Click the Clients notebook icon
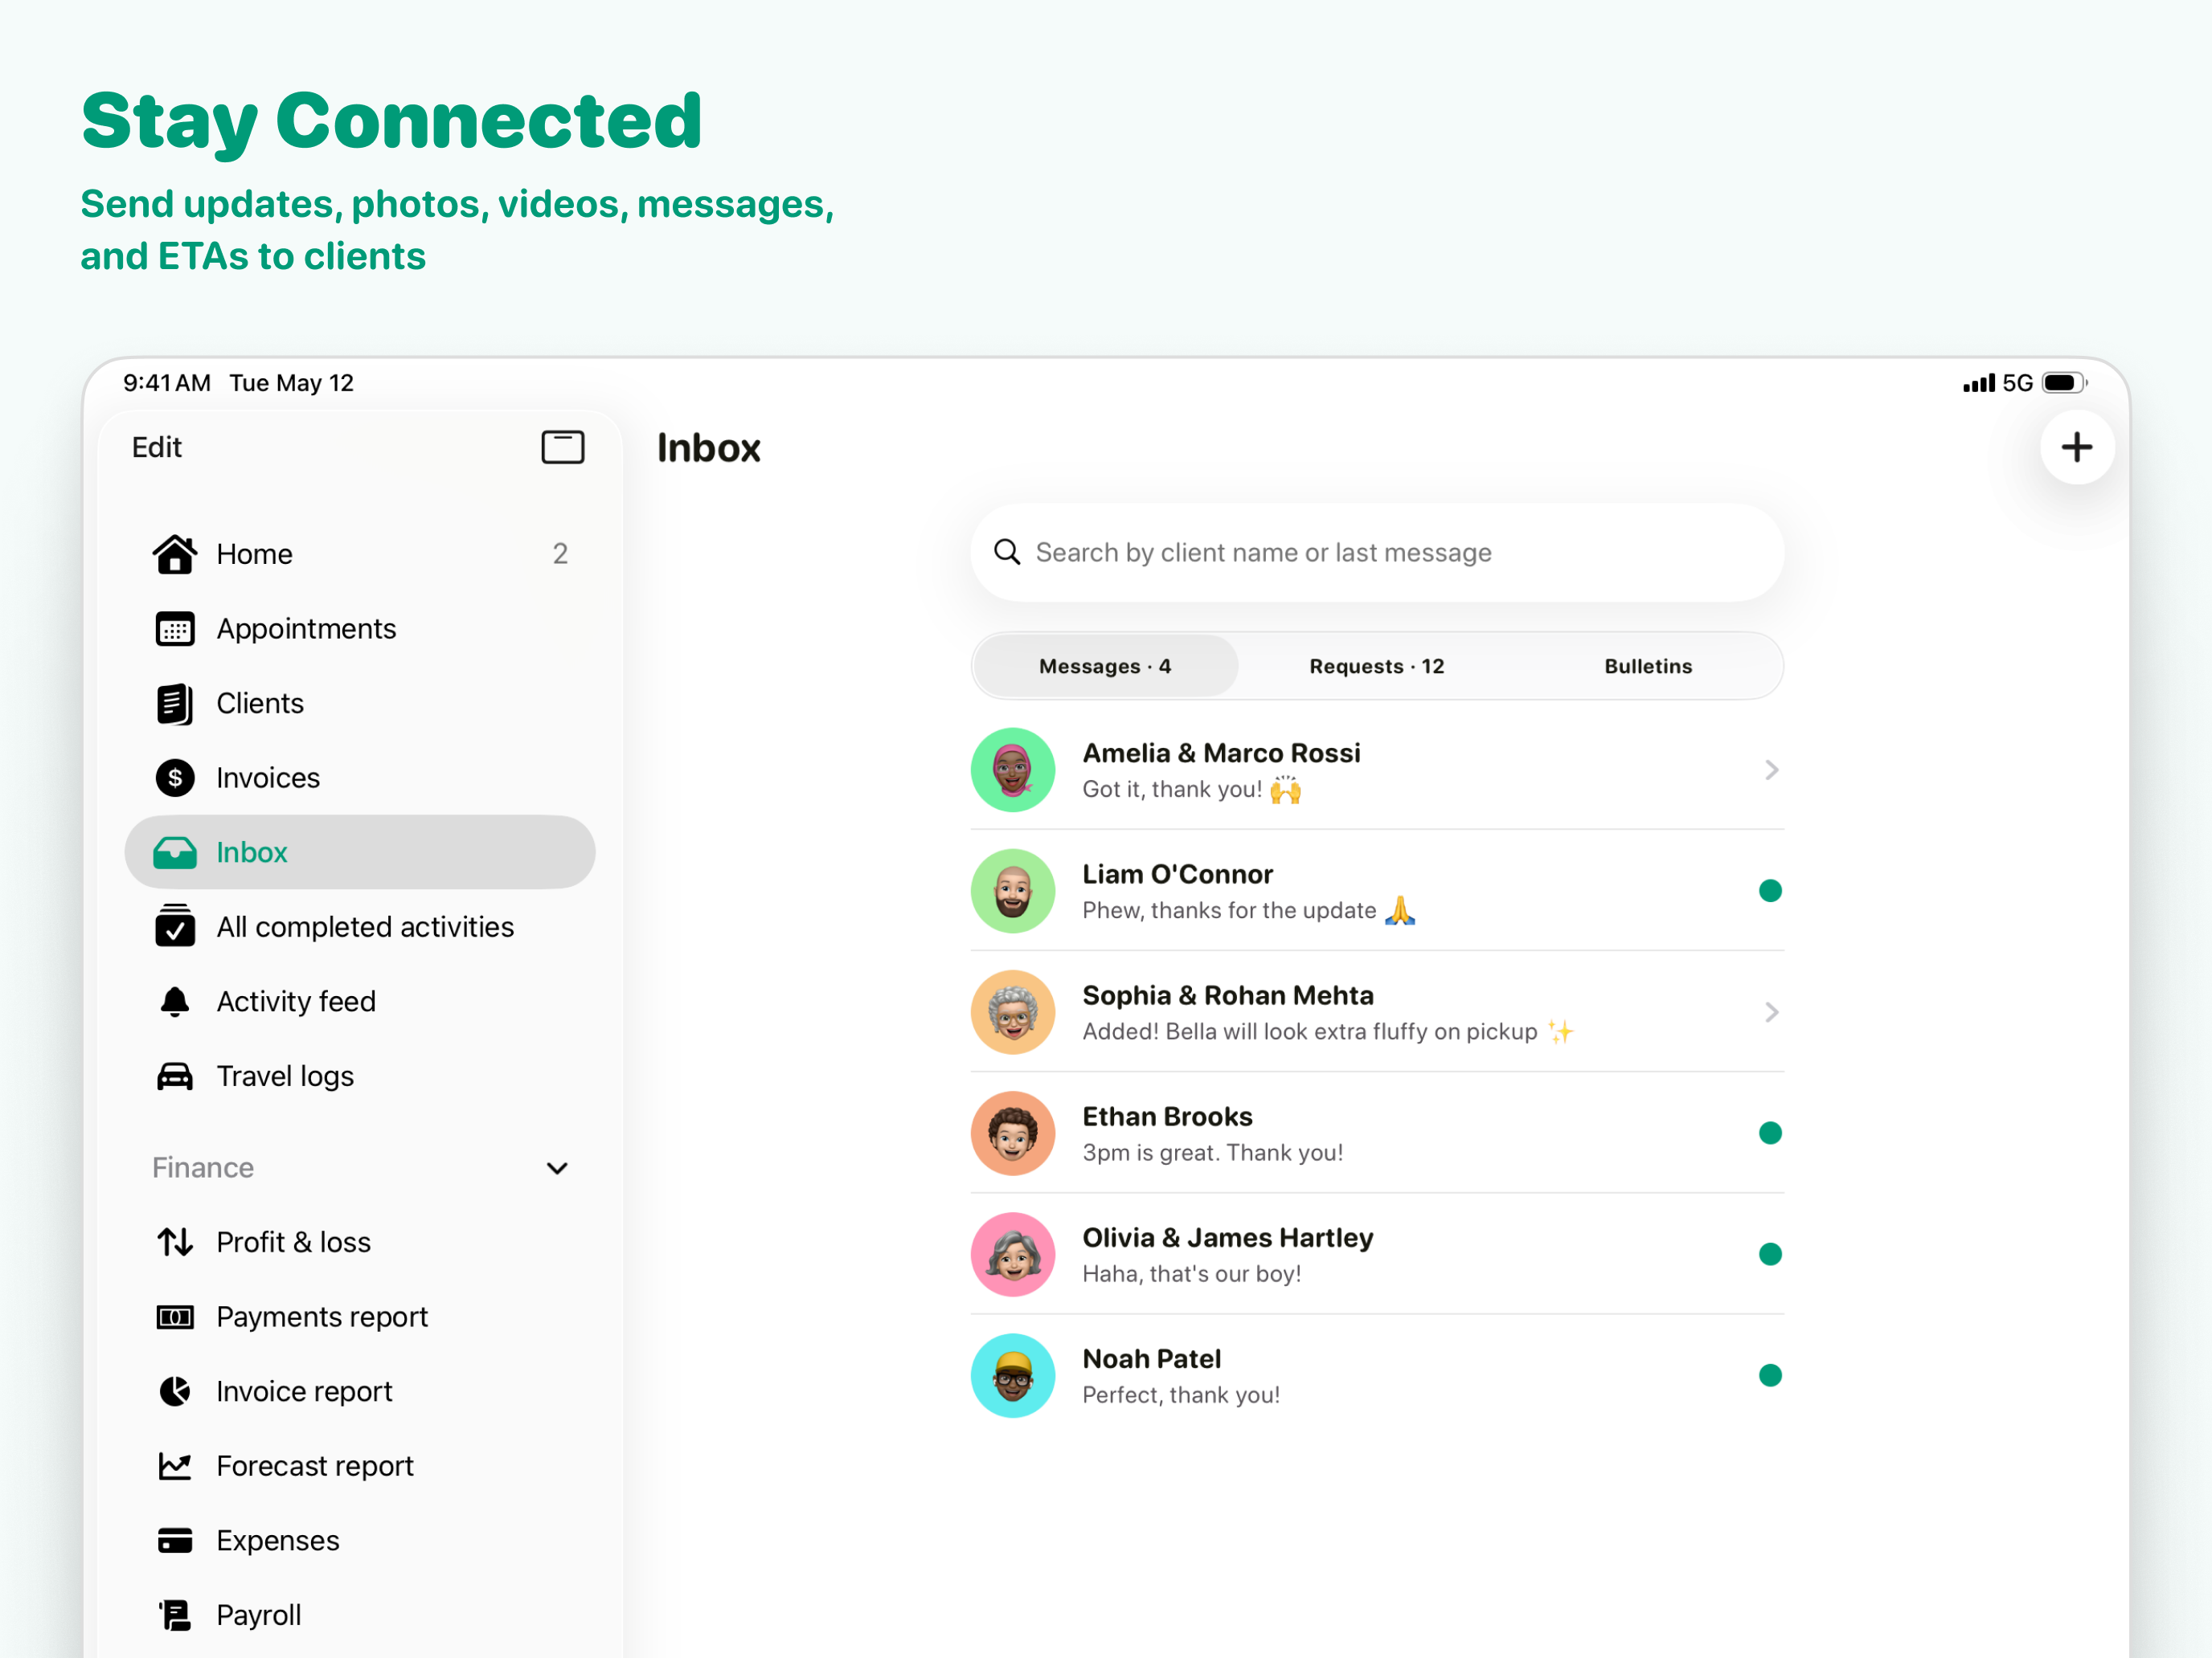Viewport: 2212px width, 1658px height. [175, 704]
